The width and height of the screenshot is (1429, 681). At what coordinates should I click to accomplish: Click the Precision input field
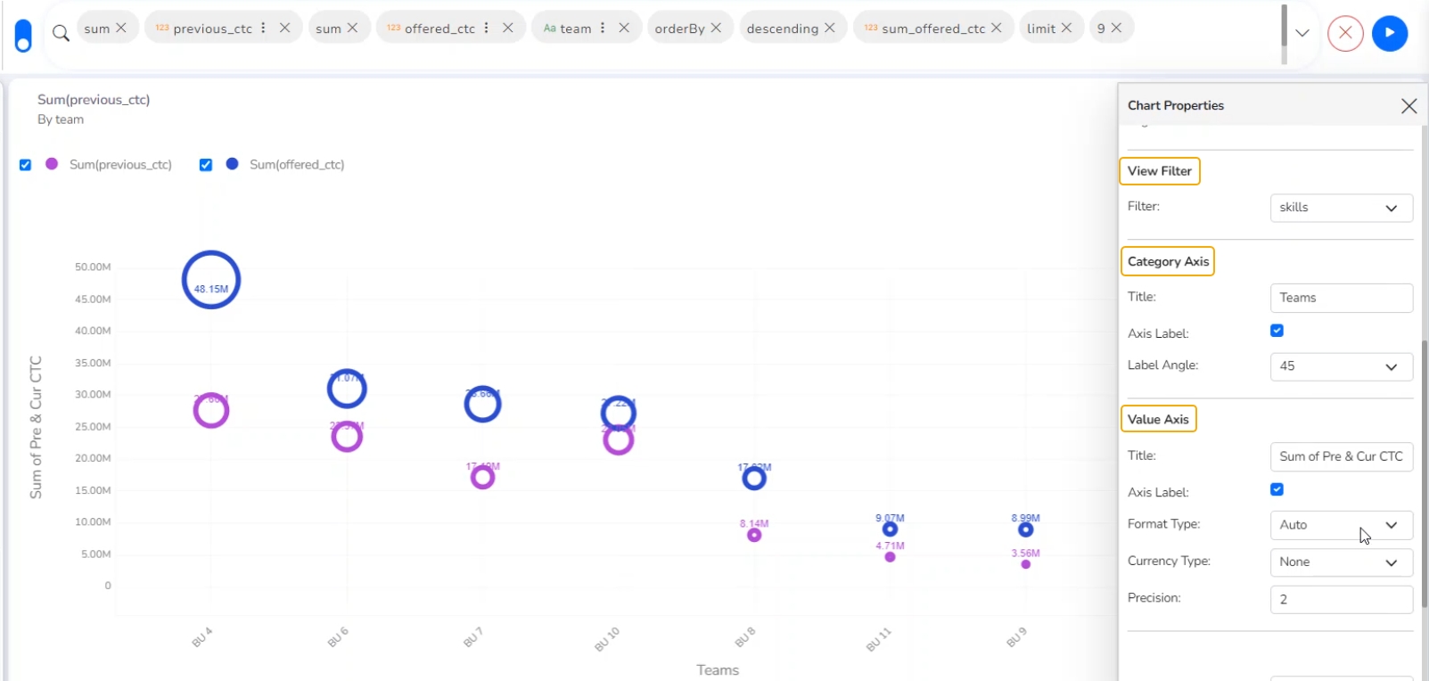[1341, 599]
